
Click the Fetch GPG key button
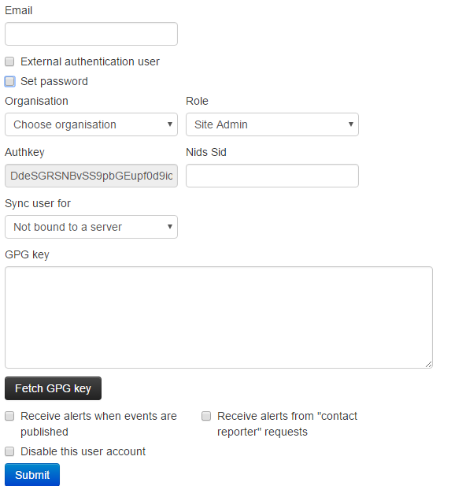click(x=53, y=388)
